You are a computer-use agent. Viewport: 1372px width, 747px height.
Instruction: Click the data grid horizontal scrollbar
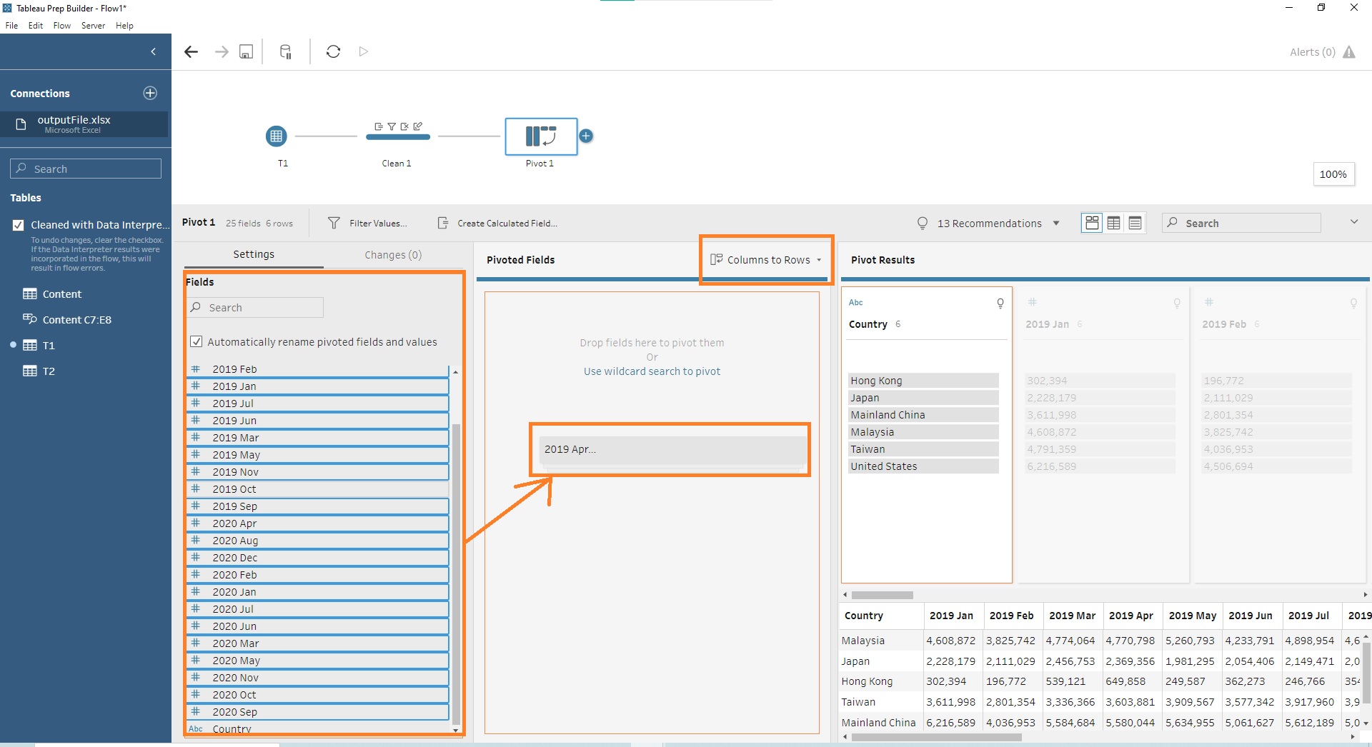tap(936, 737)
